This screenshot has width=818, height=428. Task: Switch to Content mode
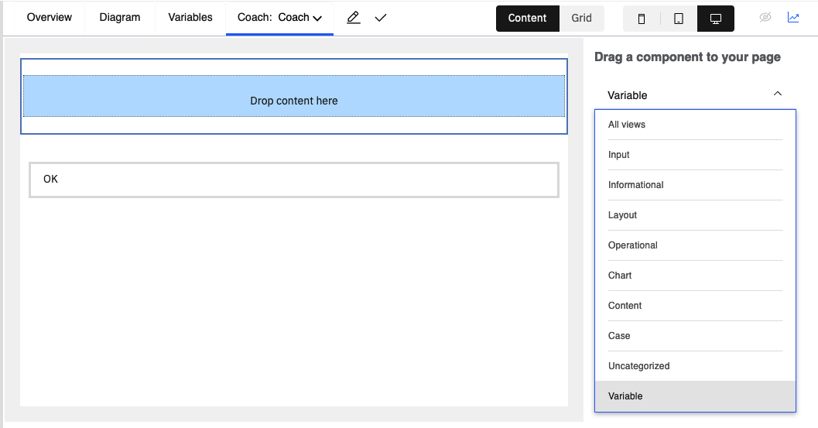528,19
